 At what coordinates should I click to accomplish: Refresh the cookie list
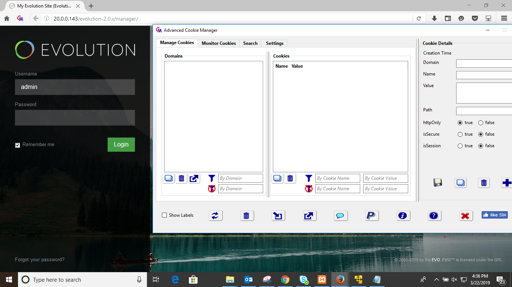click(x=216, y=216)
